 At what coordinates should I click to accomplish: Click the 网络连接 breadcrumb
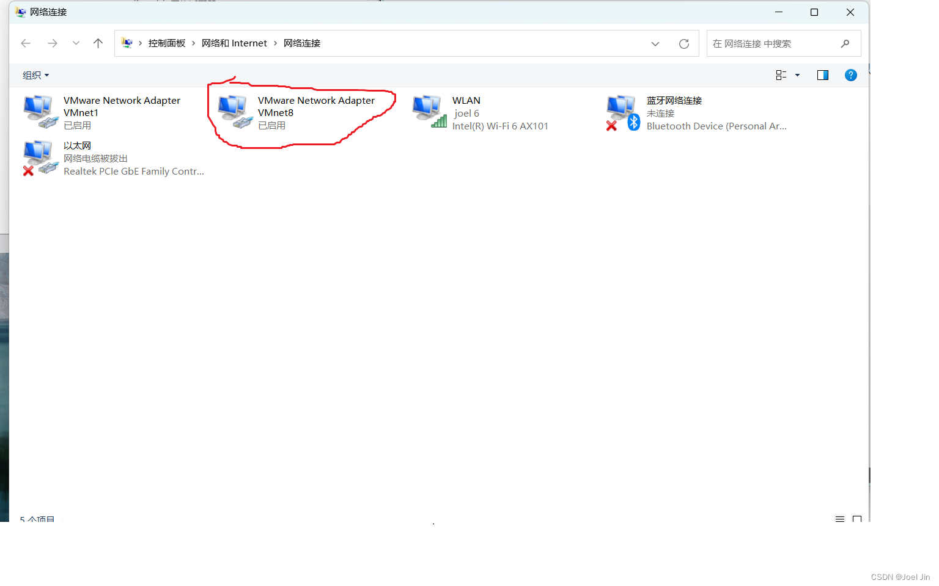302,43
